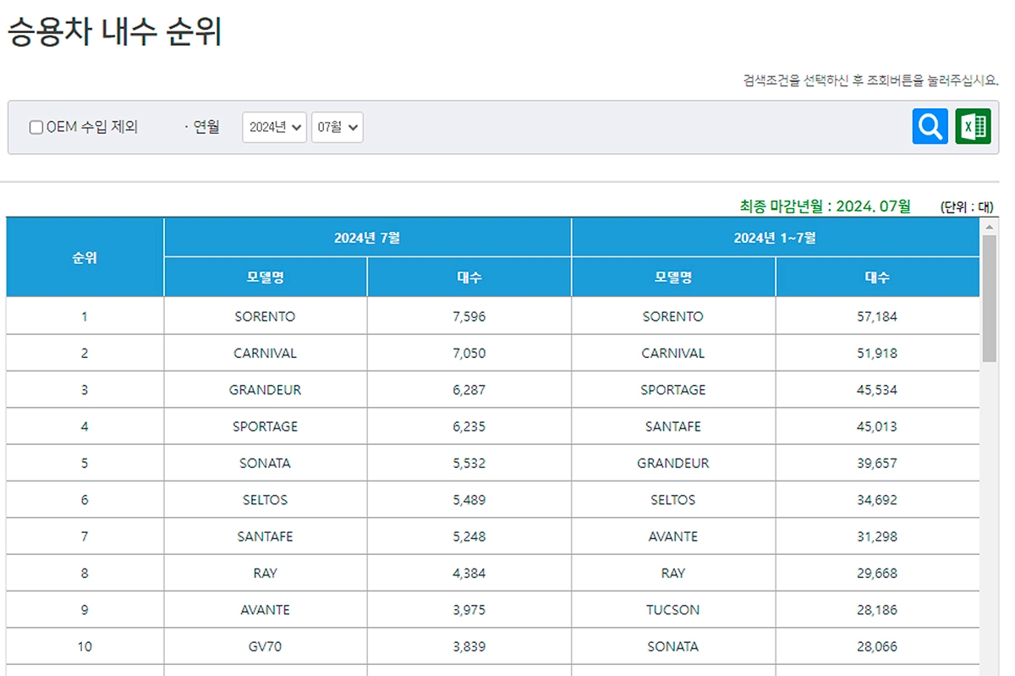Viewport: 1015px width, 676px height.
Task: Click the 57,184 cell
Action: coord(877,316)
